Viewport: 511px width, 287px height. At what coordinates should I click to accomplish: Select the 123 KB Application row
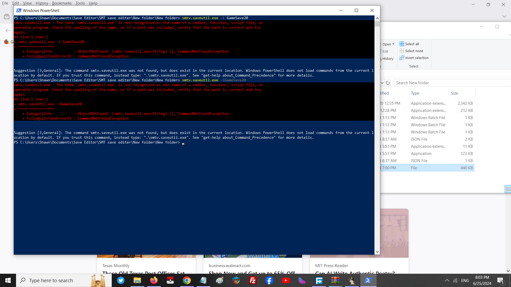[x=427, y=154]
